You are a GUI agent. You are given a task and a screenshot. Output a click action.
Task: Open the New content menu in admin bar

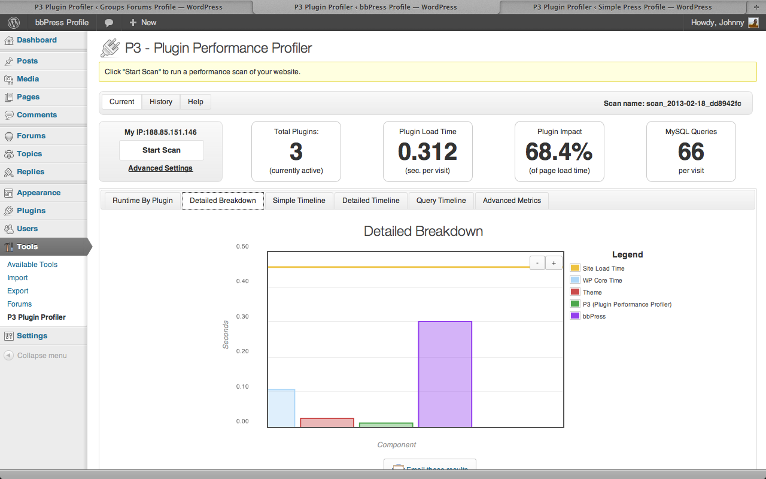(x=142, y=23)
